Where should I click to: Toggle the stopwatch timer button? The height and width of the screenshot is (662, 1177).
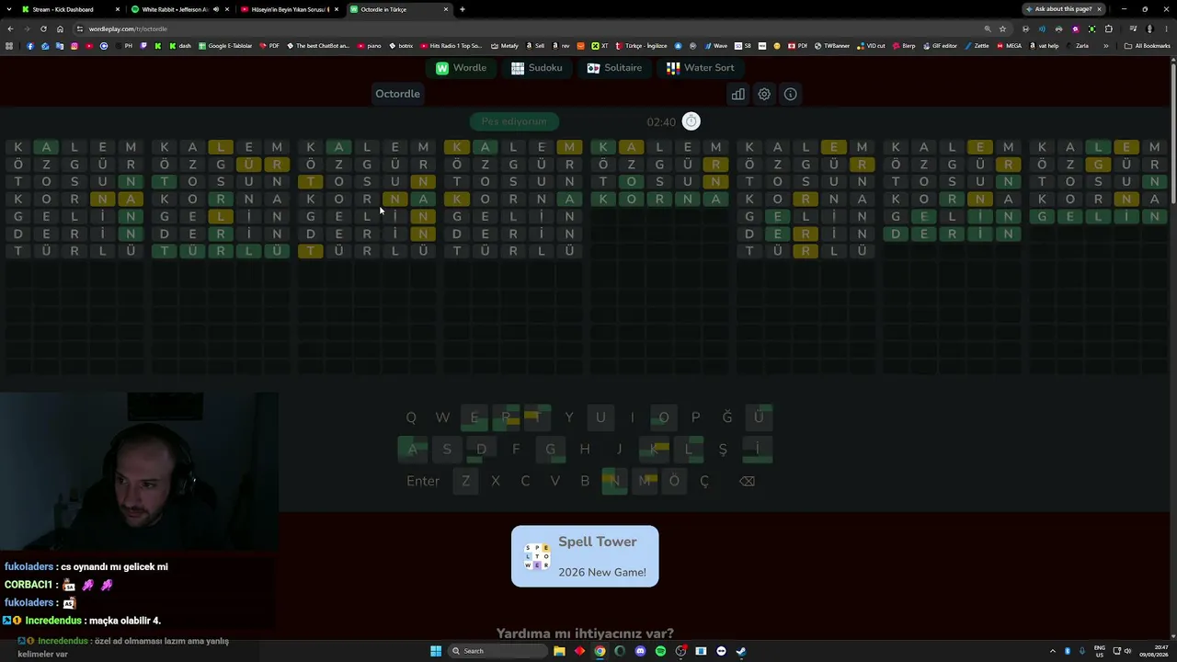click(691, 121)
